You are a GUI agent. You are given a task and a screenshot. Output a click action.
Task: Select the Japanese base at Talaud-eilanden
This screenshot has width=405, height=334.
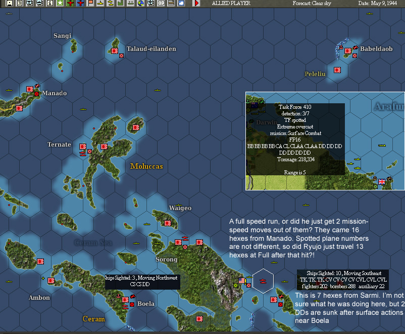tap(115, 51)
